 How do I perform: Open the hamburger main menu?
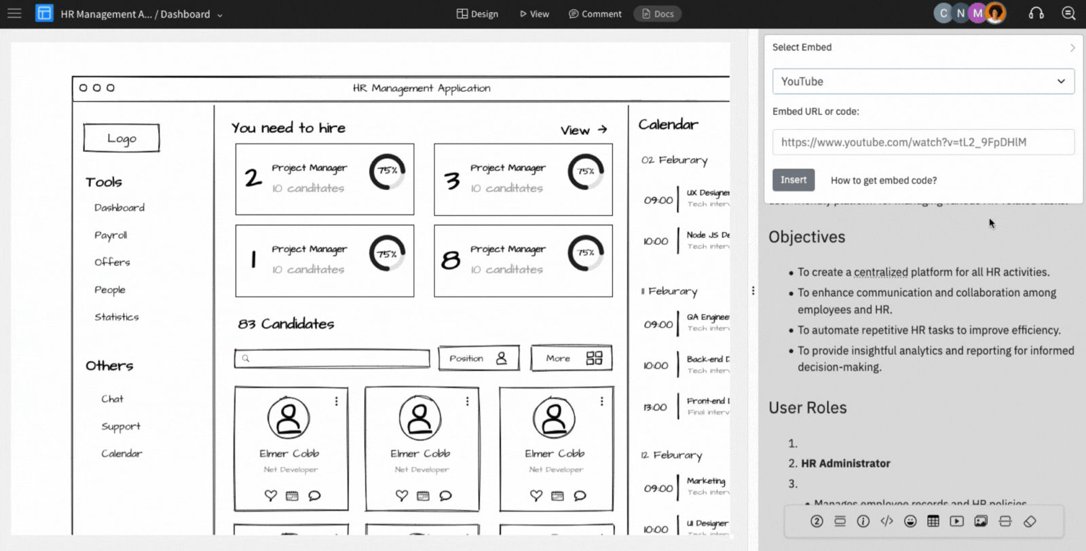tap(14, 14)
